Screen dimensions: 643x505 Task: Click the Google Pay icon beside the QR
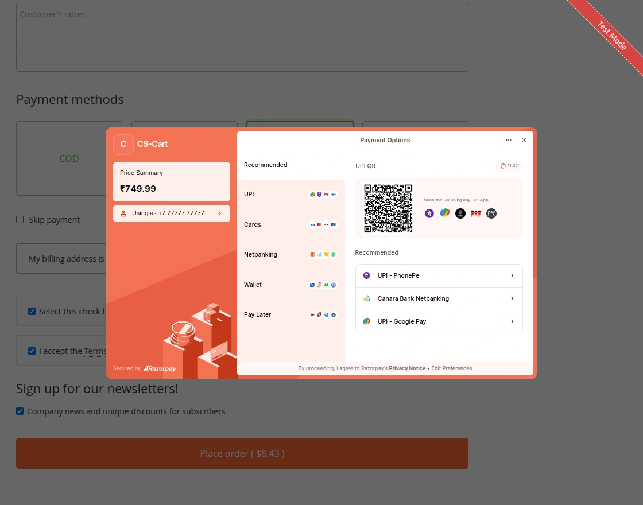tap(445, 213)
